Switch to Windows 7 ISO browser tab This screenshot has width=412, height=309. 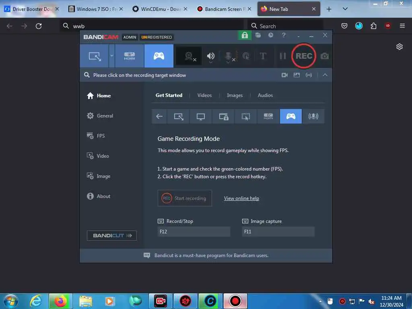[x=96, y=9]
